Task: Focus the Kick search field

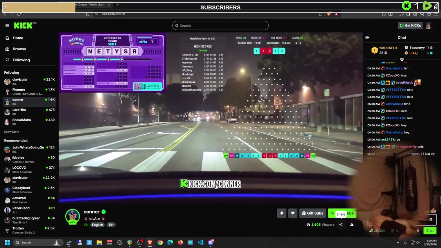Action: tap(220, 25)
